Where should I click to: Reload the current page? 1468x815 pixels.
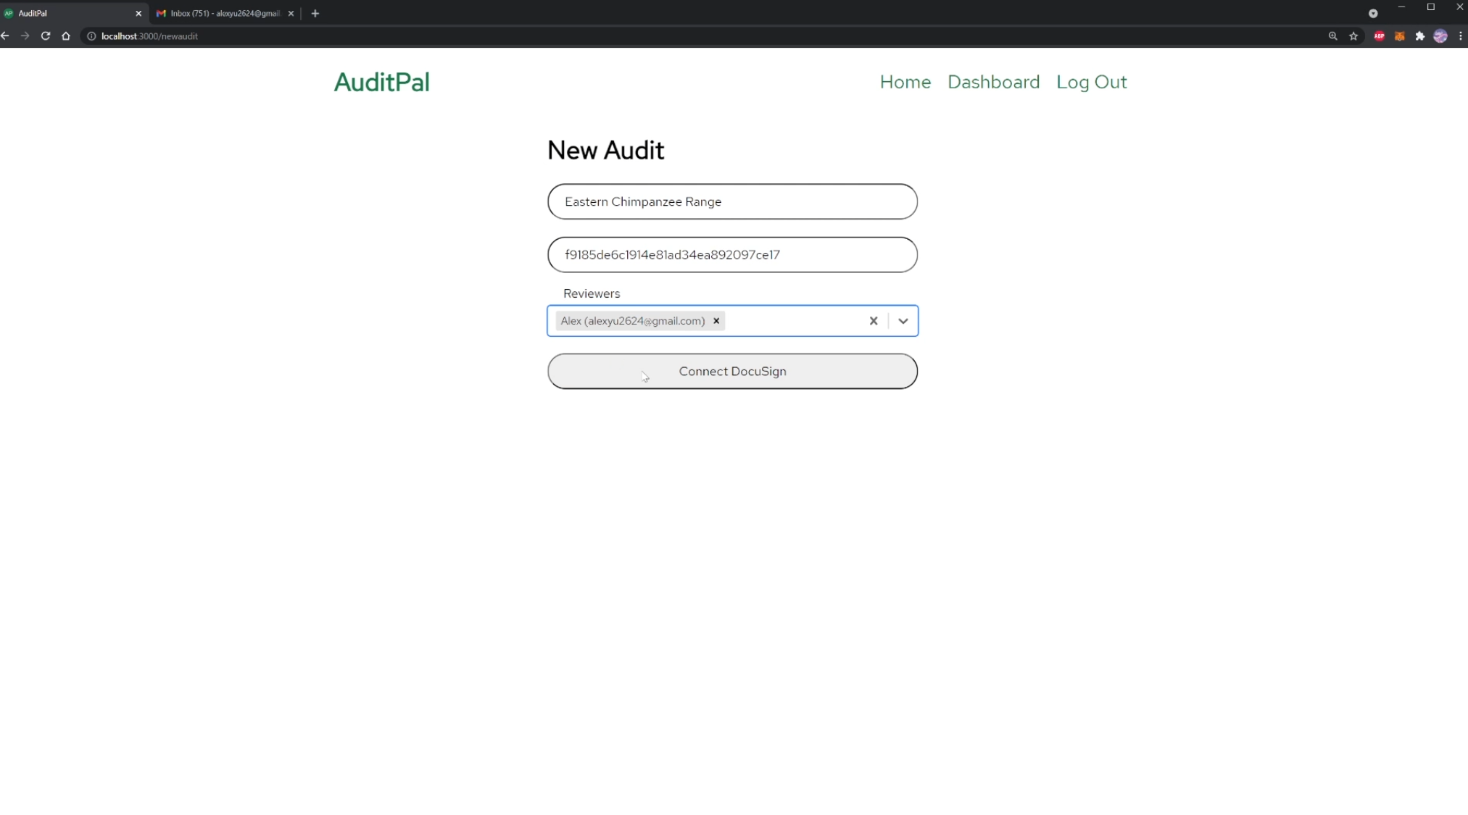(45, 36)
